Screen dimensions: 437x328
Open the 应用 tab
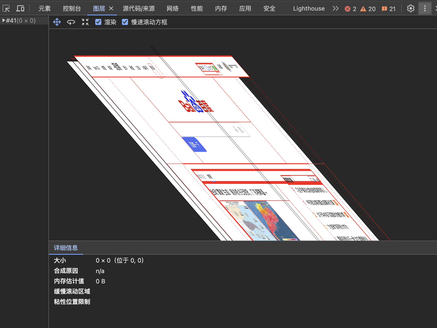tap(245, 9)
